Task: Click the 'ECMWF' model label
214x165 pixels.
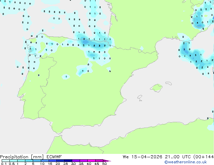Action: pos(54,157)
